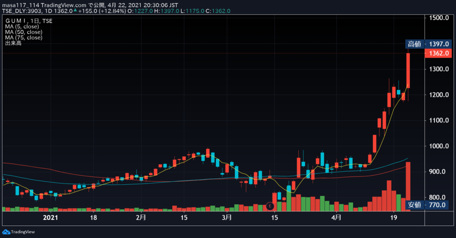
Task: Click the earnings 'E' marker on the chart
Action: pyautogui.click(x=270, y=206)
